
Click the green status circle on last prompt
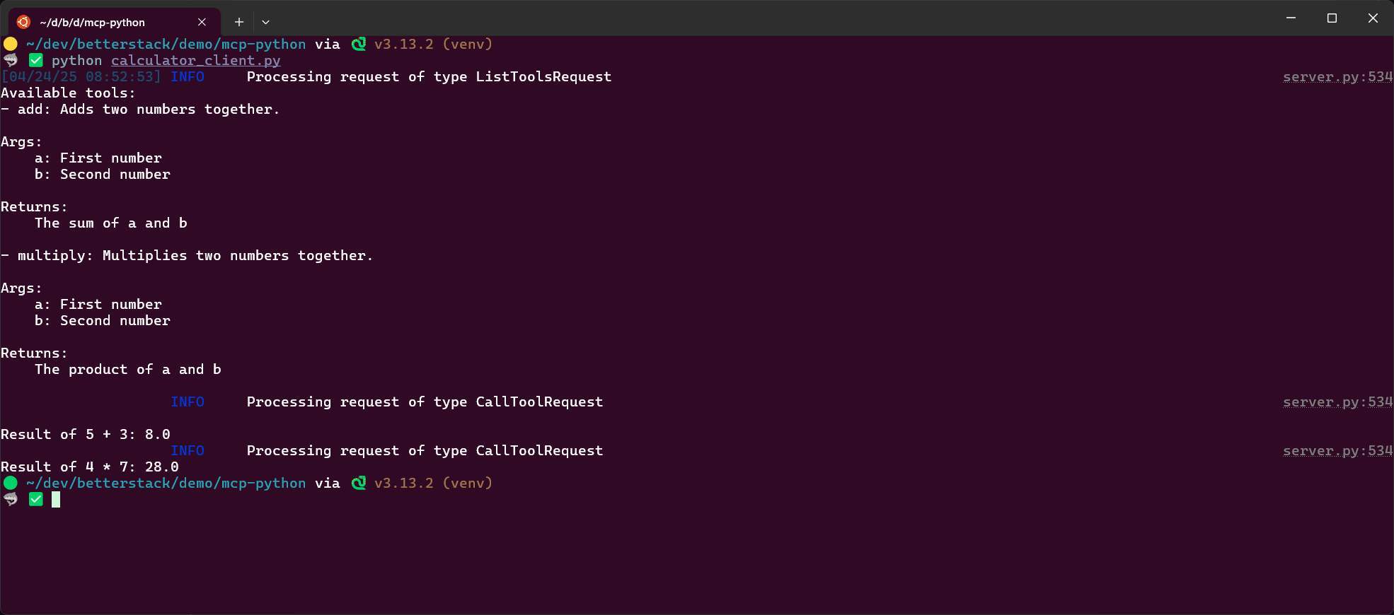tap(11, 483)
